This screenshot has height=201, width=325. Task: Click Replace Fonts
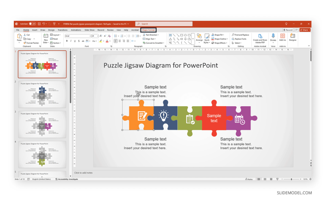(x=239, y=39)
